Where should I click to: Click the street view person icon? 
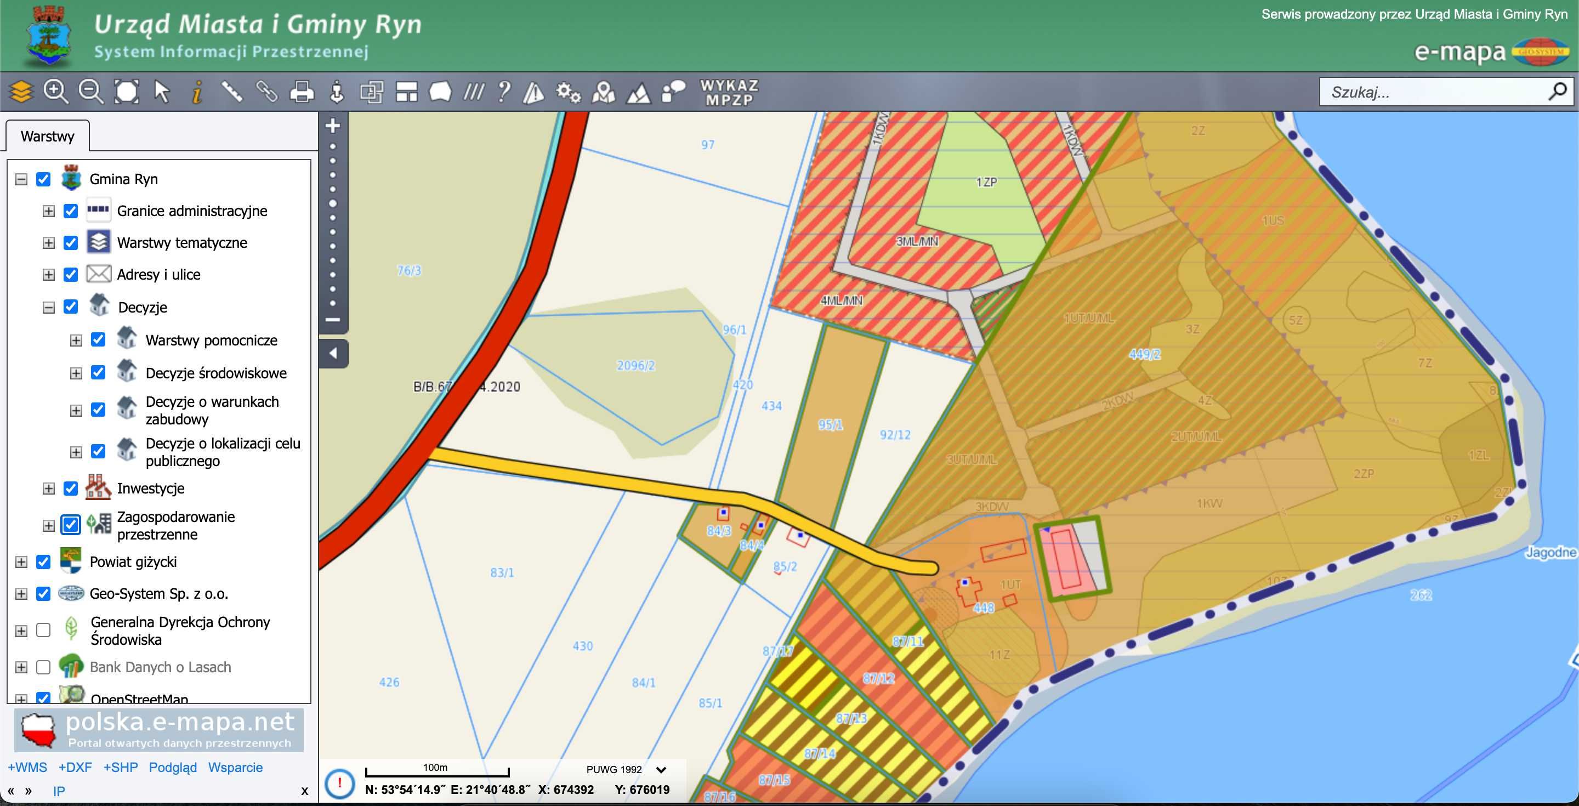337,92
